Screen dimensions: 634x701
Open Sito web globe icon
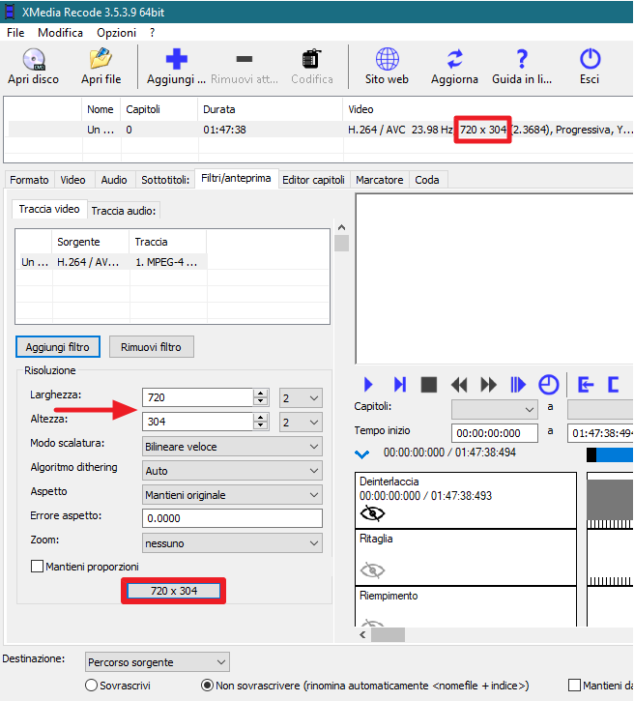(x=387, y=59)
